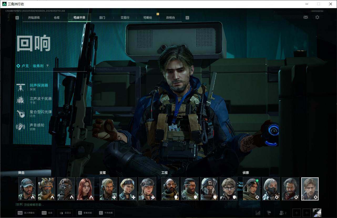Open the friends list icon showing 2
Image resolution: width=337 pixels, height=218 pixels.
(x=283, y=213)
